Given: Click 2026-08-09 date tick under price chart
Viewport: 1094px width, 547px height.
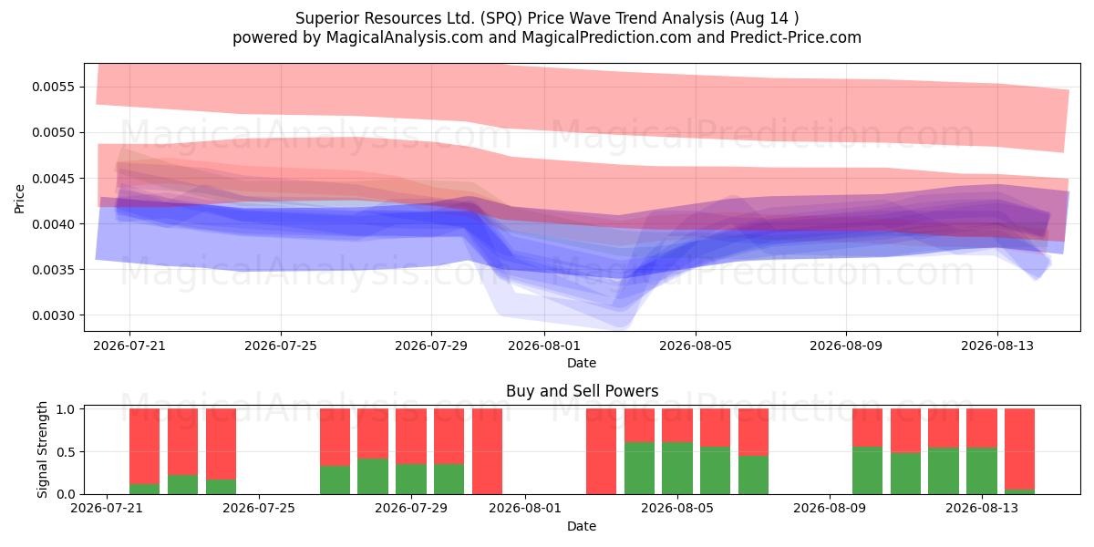Looking at the screenshot, I should point(846,346).
